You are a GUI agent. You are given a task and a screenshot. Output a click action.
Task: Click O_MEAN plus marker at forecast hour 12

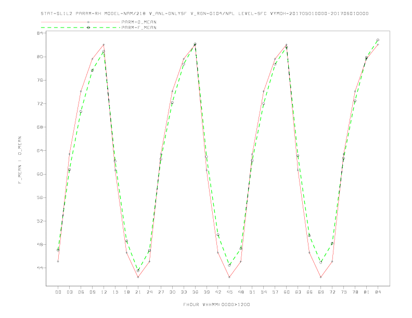click(104, 45)
